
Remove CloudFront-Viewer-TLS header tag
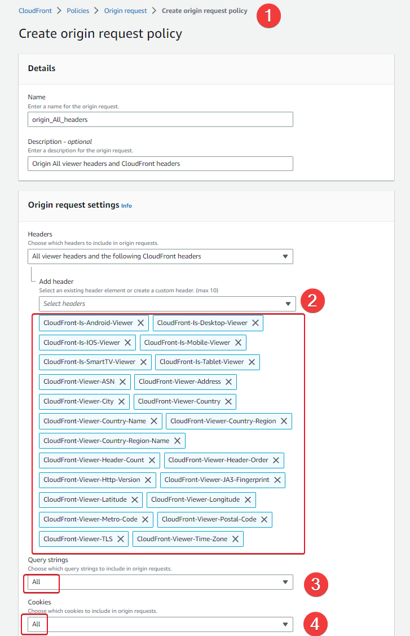point(121,539)
